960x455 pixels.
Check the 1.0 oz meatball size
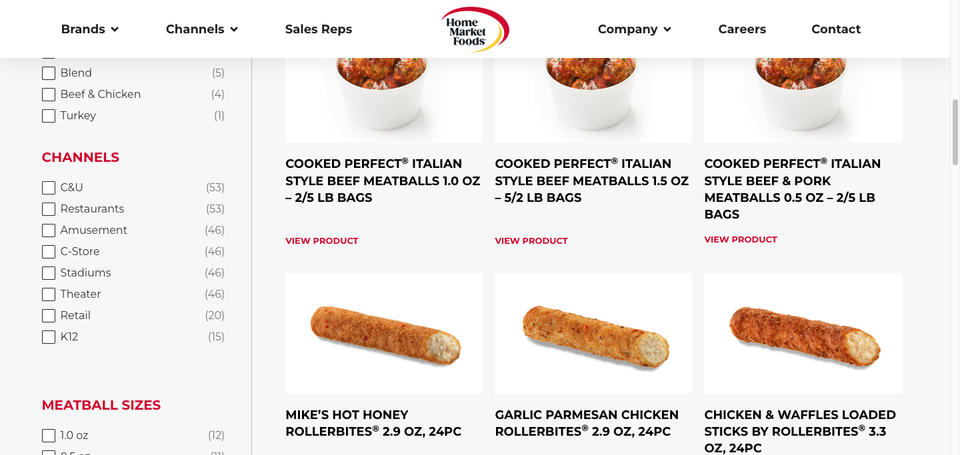click(x=49, y=436)
